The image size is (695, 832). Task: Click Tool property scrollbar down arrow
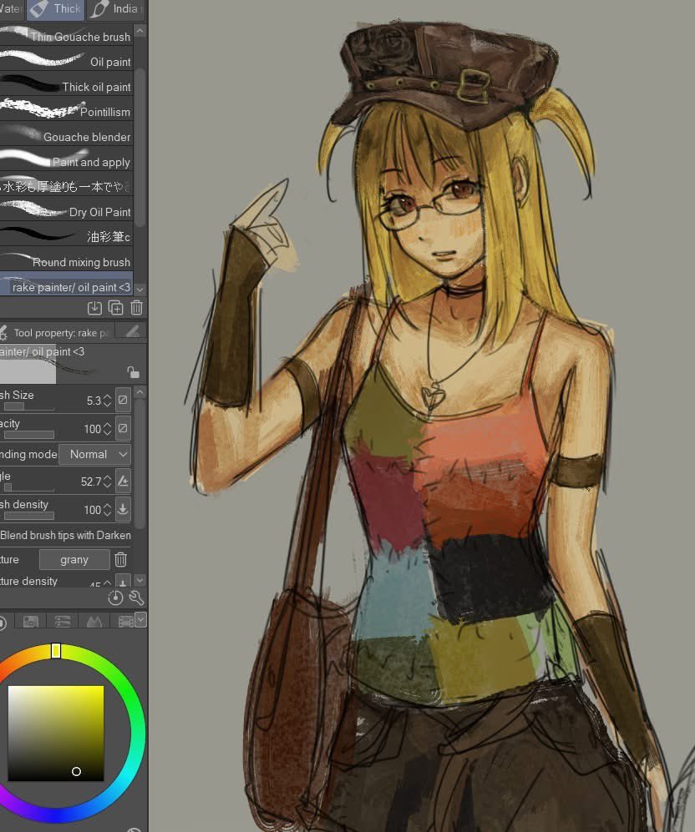[140, 580]
